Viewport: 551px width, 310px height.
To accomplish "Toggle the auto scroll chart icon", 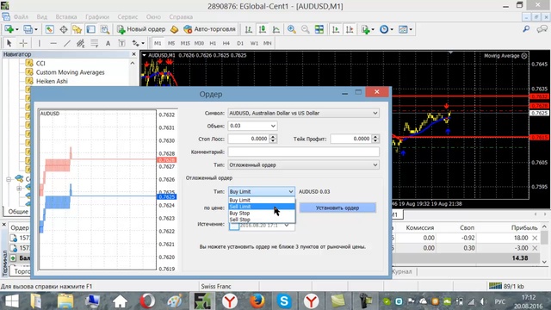I will coord(336,29).
